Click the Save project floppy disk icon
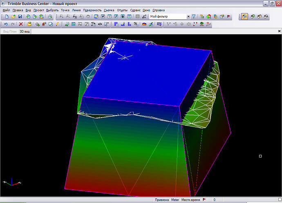The width and height of the screenshot is (282, 203). click(x=20, y=16)
